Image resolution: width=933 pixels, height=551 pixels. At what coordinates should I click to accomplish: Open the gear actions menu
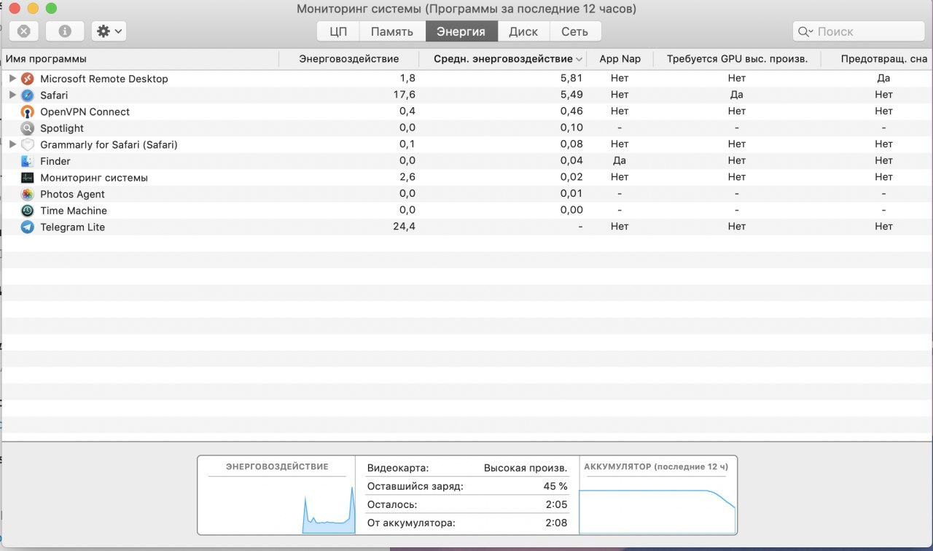[x=109, y=31]
